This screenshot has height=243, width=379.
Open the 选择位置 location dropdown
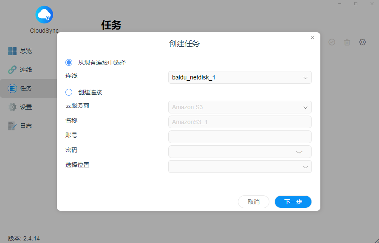[240, 167]
